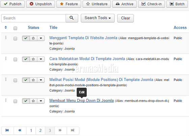
Task: Click current page 3 in pagination
Action: coord(50,131)
